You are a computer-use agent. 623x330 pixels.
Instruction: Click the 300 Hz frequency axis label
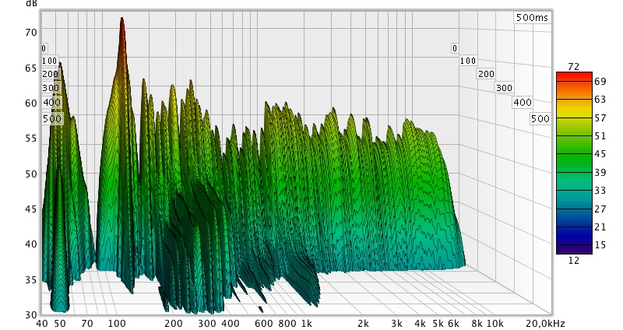pos(207,324)
